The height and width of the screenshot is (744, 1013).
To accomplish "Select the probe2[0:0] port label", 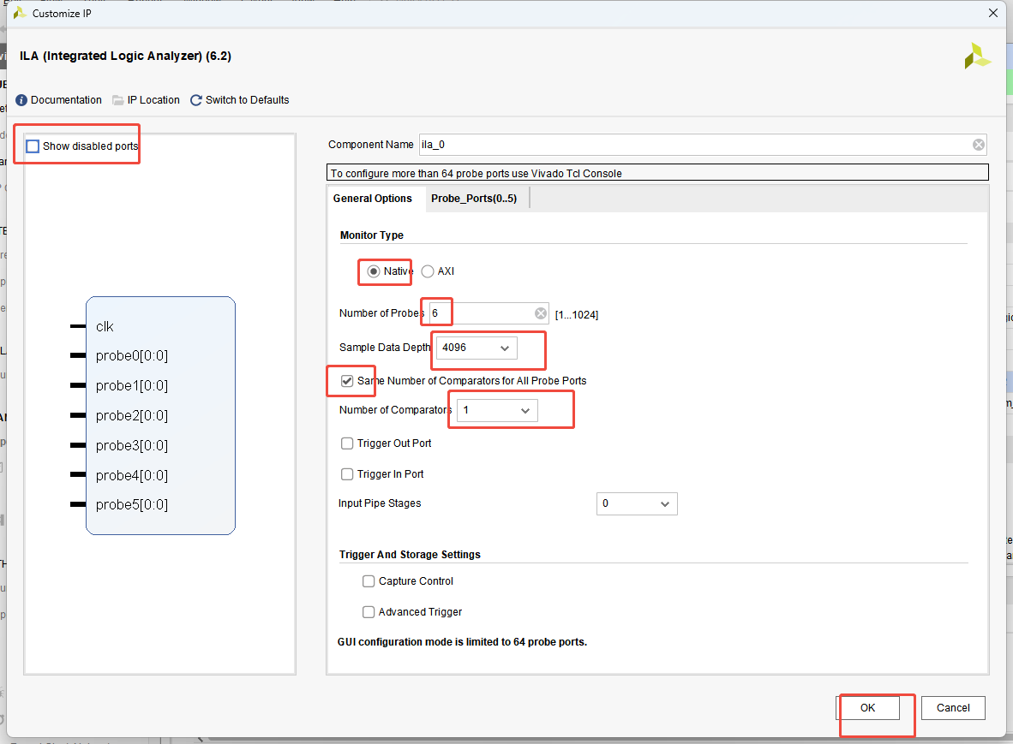I will click(132, 415).
